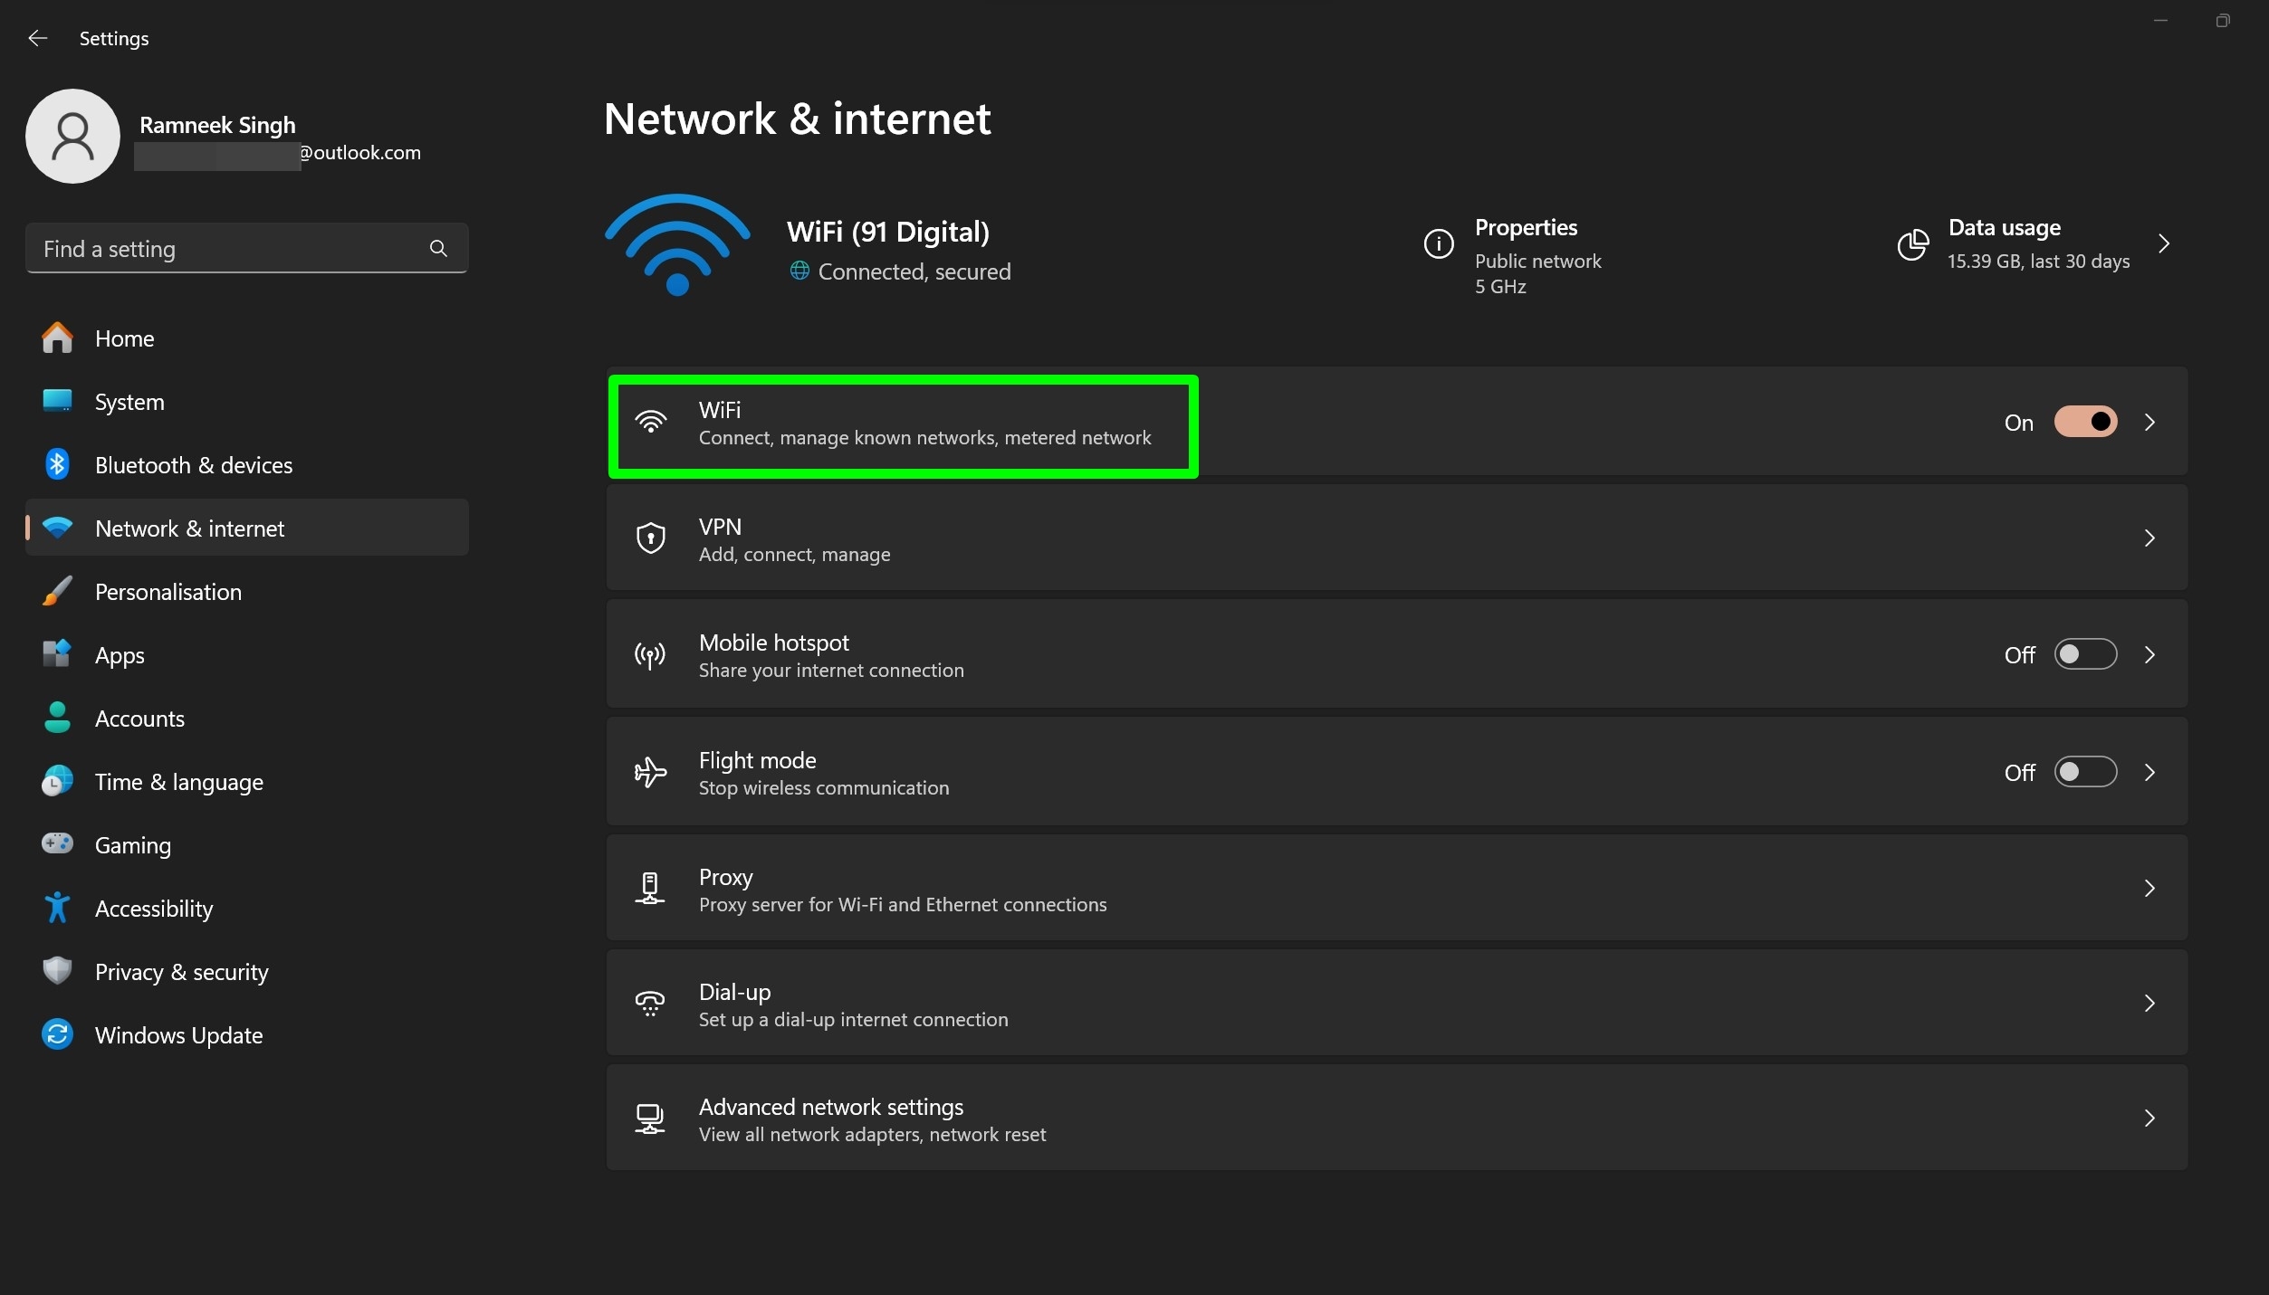Select Network & internet in the sidebar
Image resolution: width=2269 pixels, height=1295 pixels.
tap(246, 528)
